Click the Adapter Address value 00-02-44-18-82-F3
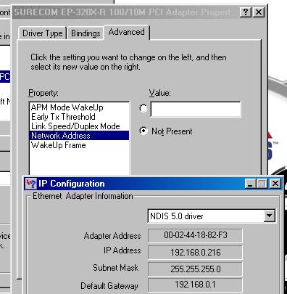This screenshot has height=294, width=287. pos(195,235)
